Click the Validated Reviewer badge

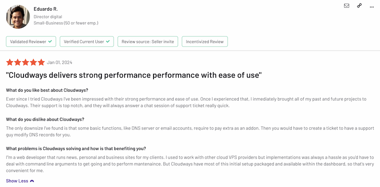(31, 42)
